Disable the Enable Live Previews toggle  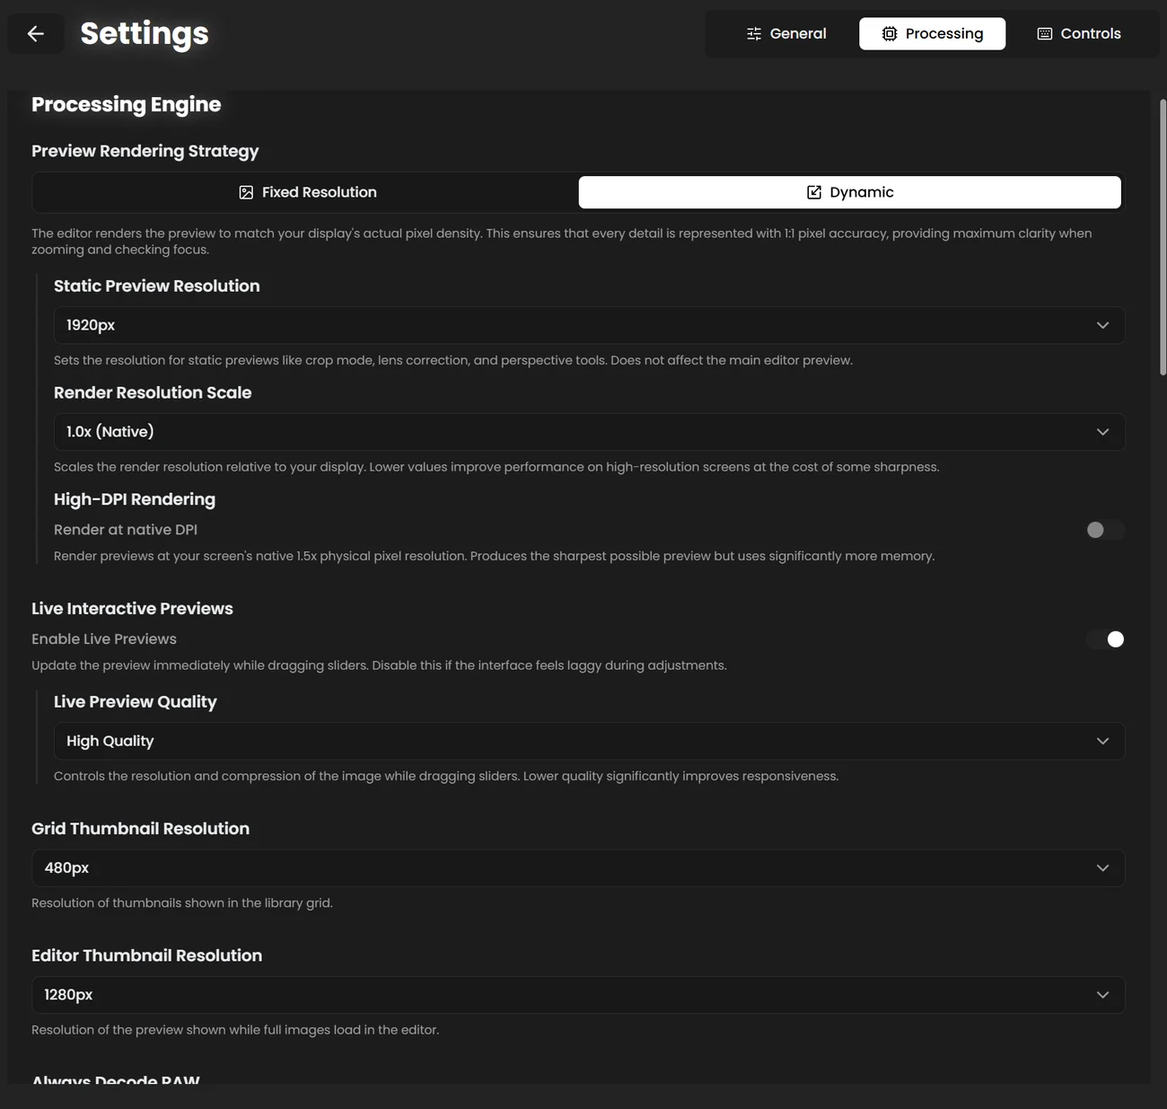pyautogui.click(x=1104, y=639)
